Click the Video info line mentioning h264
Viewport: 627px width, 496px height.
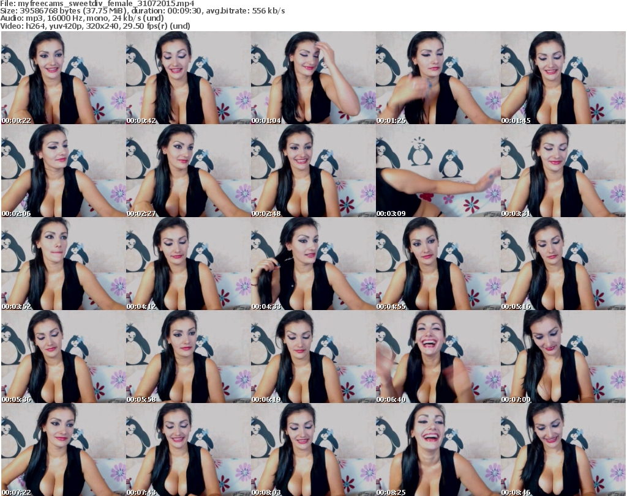click(95, 26)
